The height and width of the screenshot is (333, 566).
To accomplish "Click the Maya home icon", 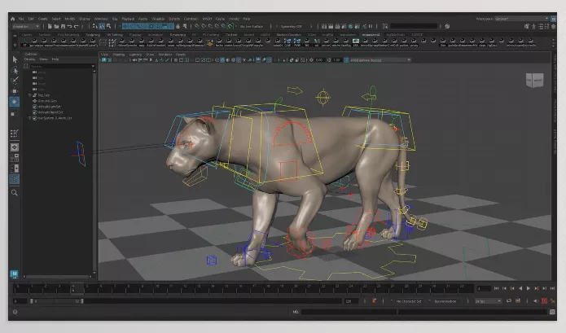I will click(13, 19).
